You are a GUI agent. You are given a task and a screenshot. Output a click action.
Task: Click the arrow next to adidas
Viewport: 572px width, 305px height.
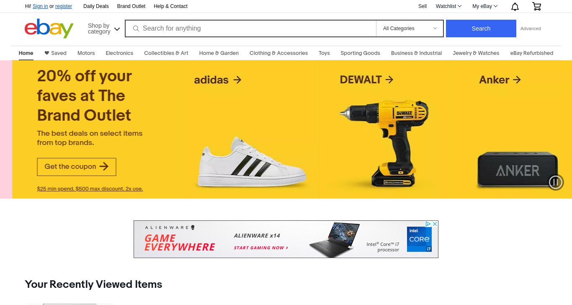coord(237,80)
